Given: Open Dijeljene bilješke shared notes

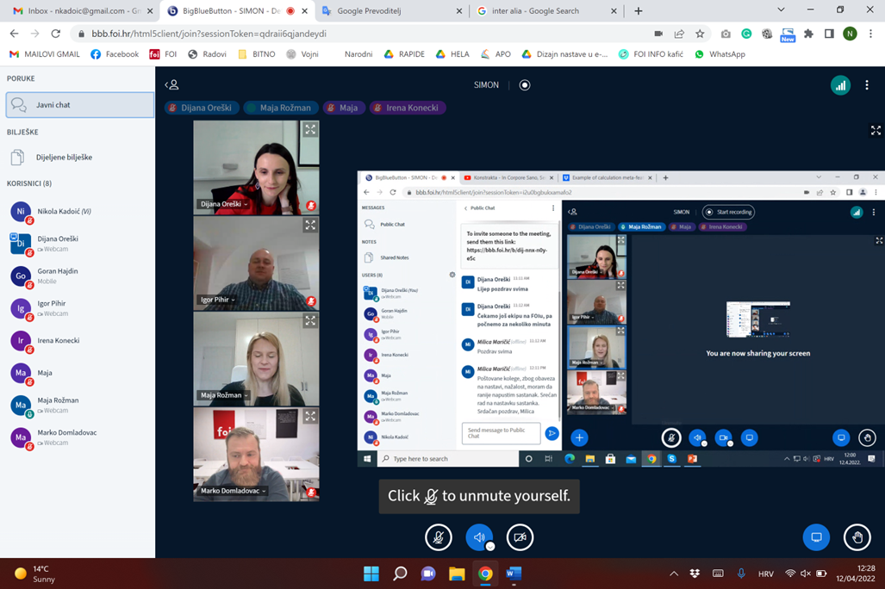Looking at the screenshot, I should coord(64,158).
